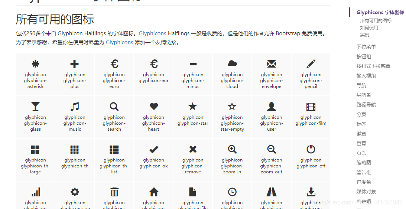Viewport: 406px width, 209px height.
Task: Click the 'glyphicon glyphicon-ok' label text
Action: (x=153, y=163)
